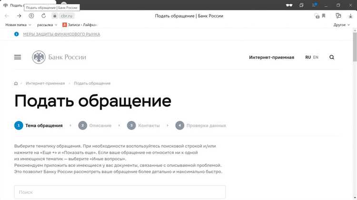Expand the Другое bookmarks dropdown
This screenshot has width=357, height=200.
[x=341, y=25]
